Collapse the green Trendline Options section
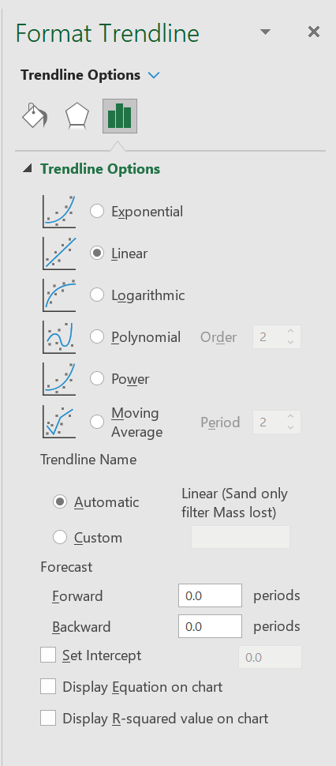The height and width of the screenshot is (766, 336). (28, 168)
